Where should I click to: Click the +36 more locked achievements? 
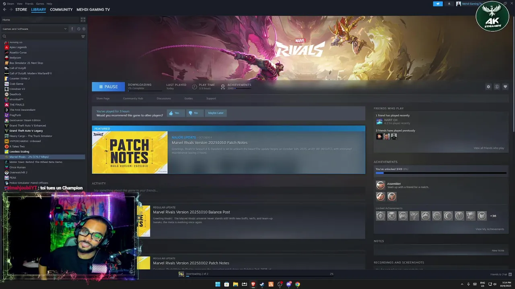(493, 216)
